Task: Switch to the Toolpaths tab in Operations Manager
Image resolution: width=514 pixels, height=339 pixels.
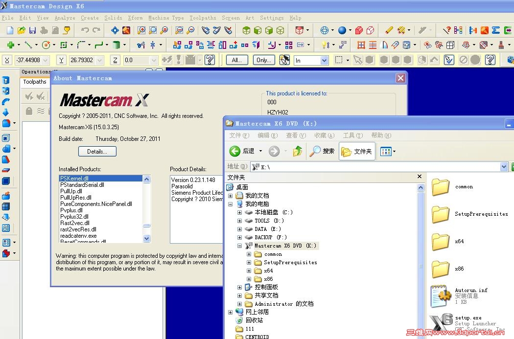Action: (35, 82)
